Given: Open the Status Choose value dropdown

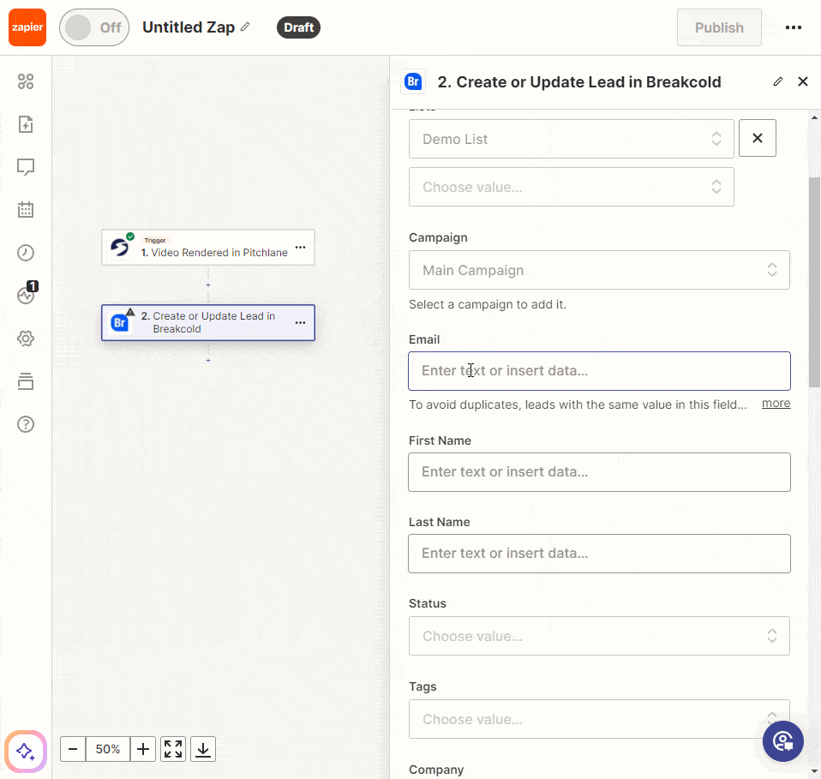Looking at the screenshot, I should pos(599,636).
